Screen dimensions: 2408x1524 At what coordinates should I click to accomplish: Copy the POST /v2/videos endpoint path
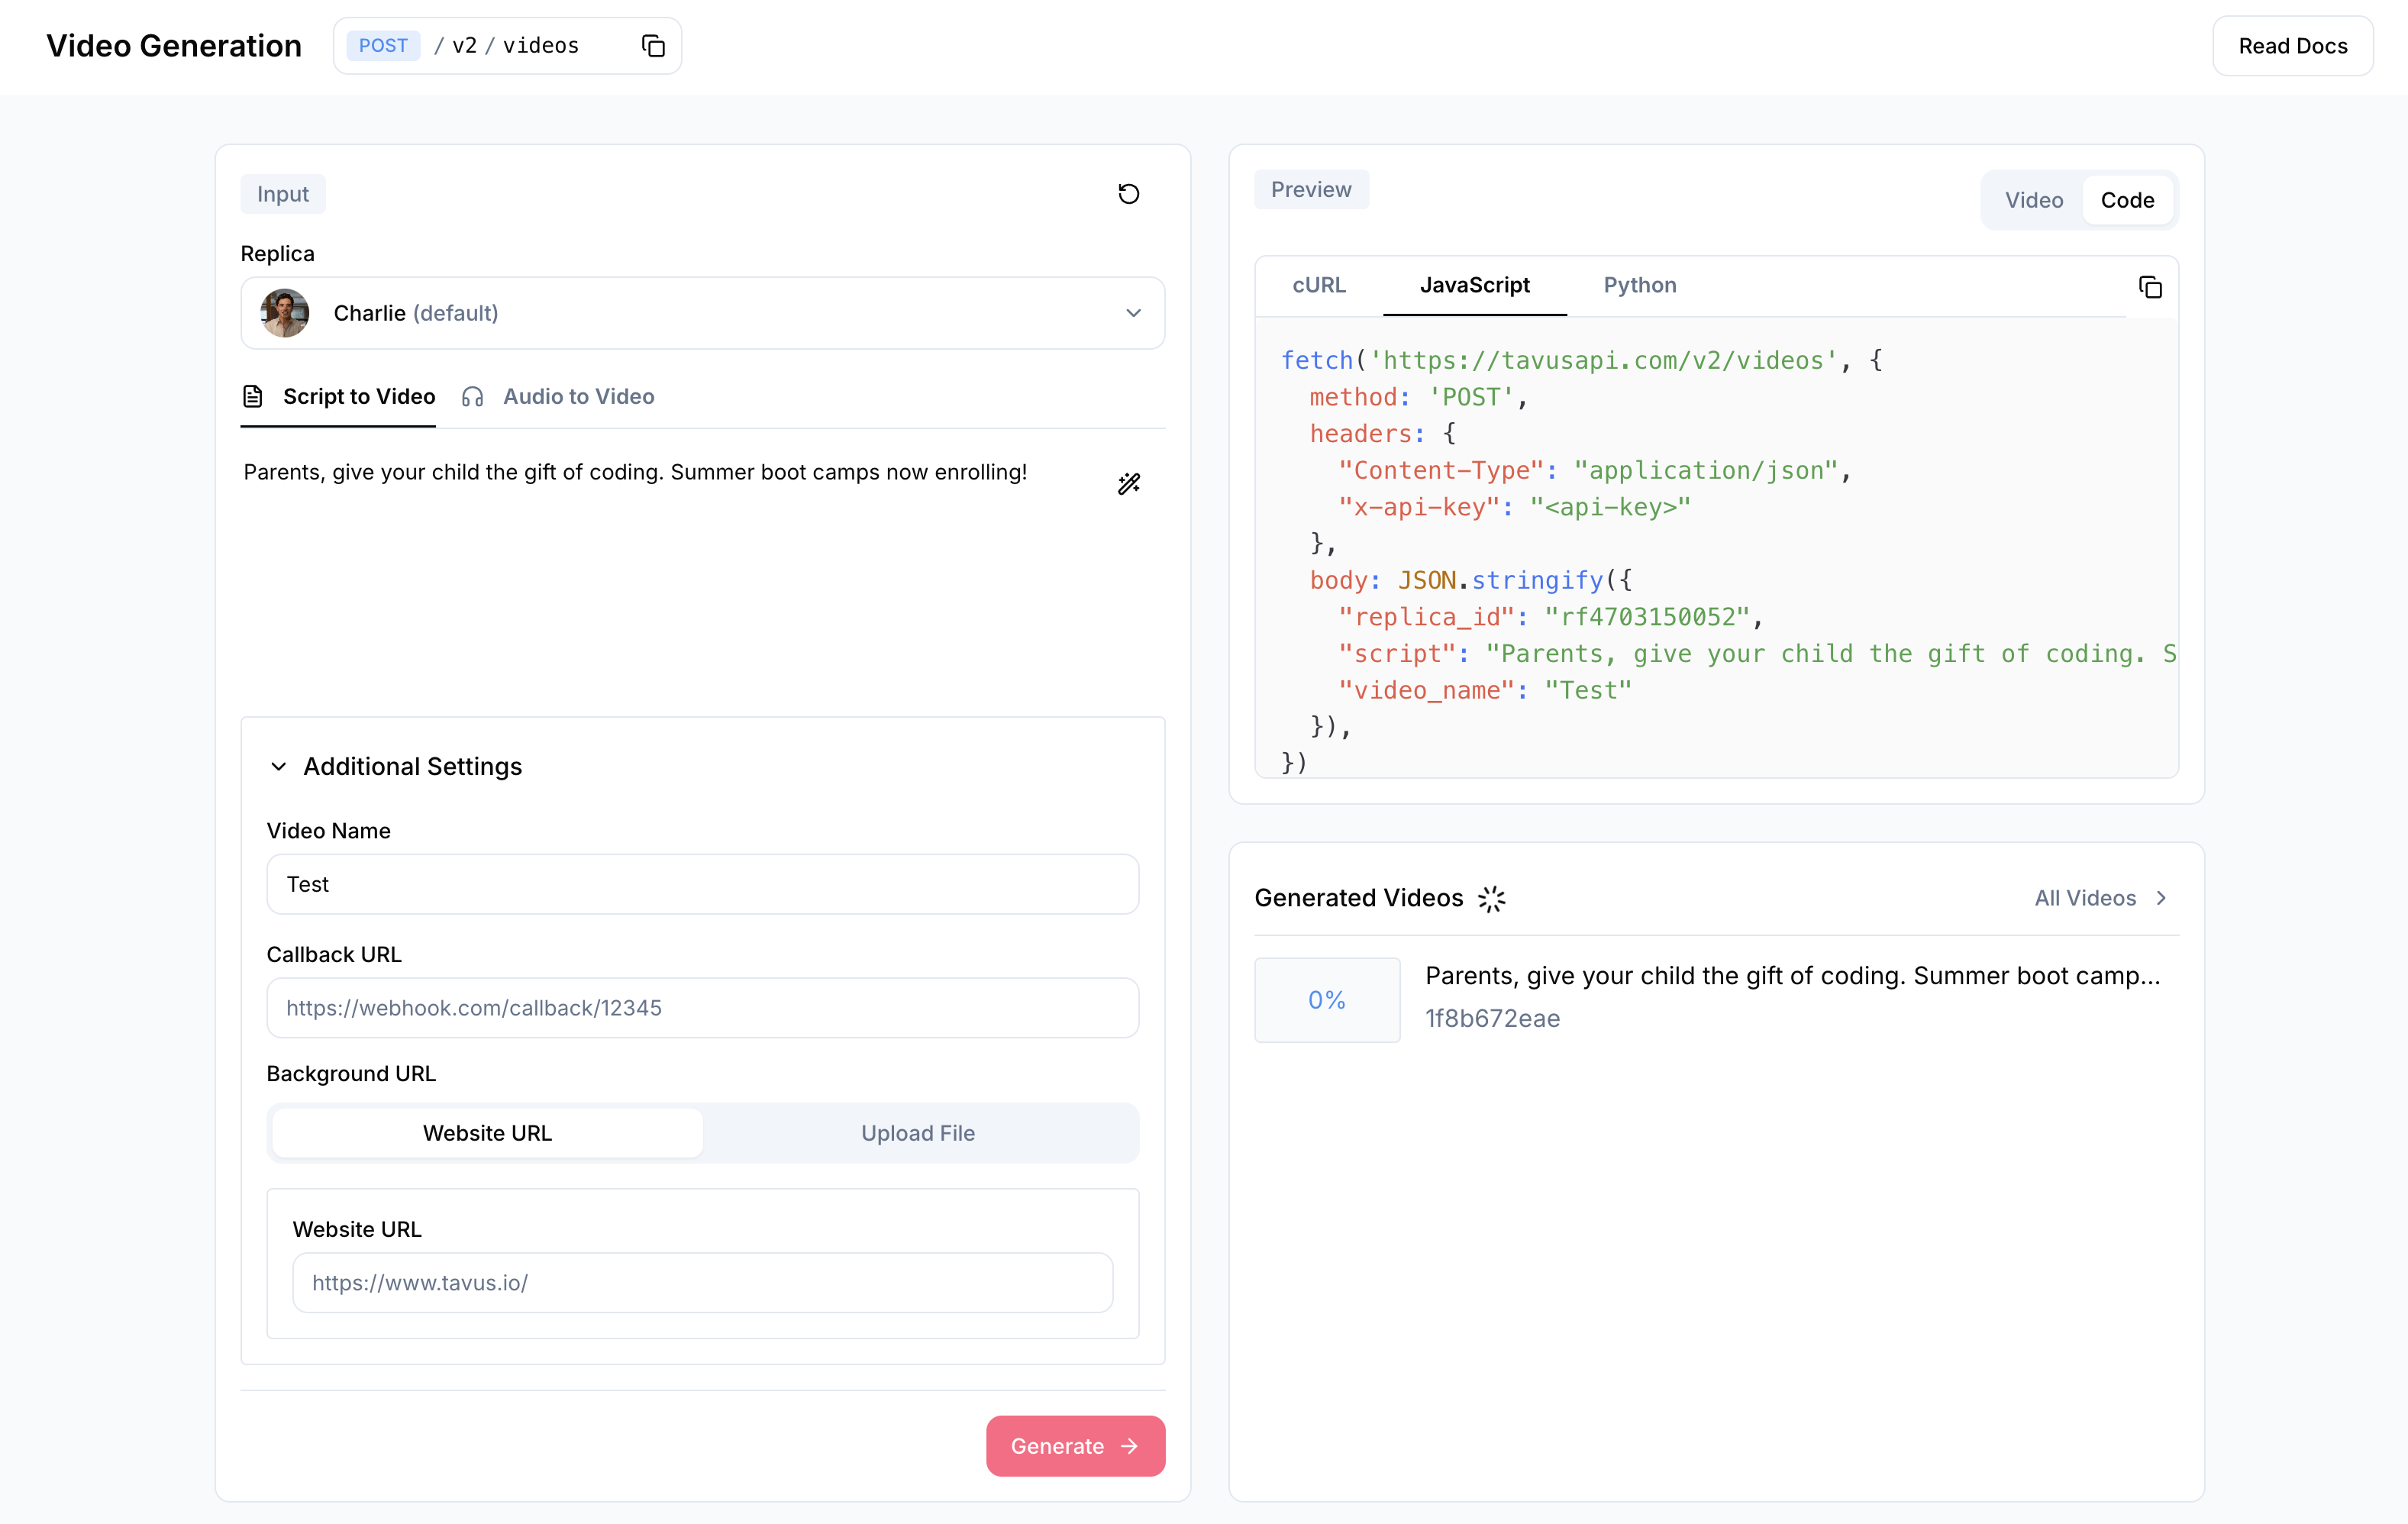click(x=653, y=46)
